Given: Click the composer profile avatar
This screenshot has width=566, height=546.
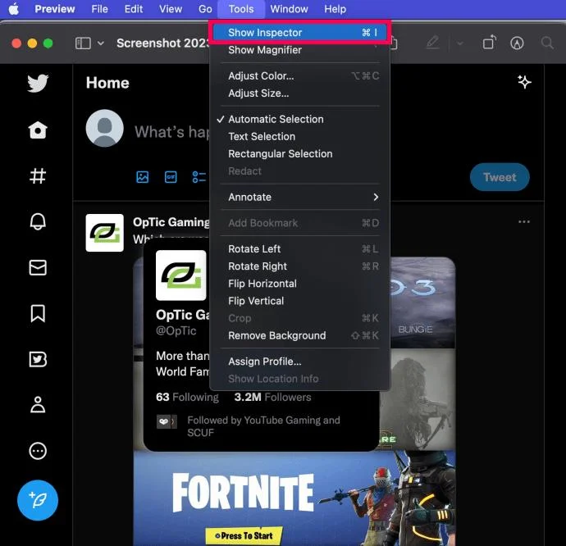Looking at the screenshot, I should tap(105, 128).
